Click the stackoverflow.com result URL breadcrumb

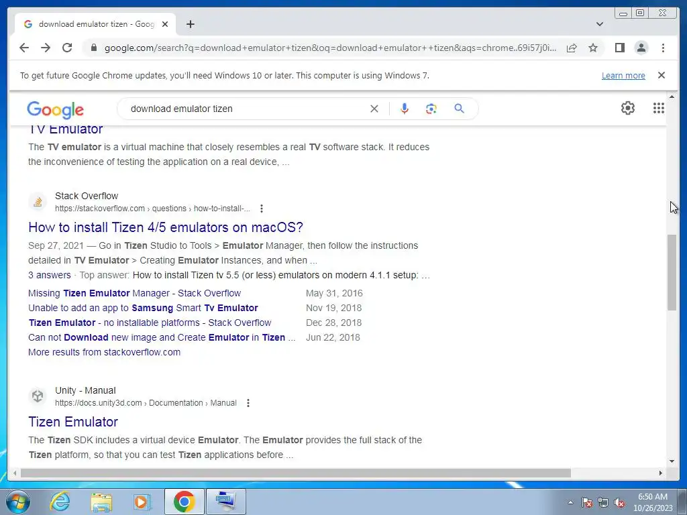[152, 209]
